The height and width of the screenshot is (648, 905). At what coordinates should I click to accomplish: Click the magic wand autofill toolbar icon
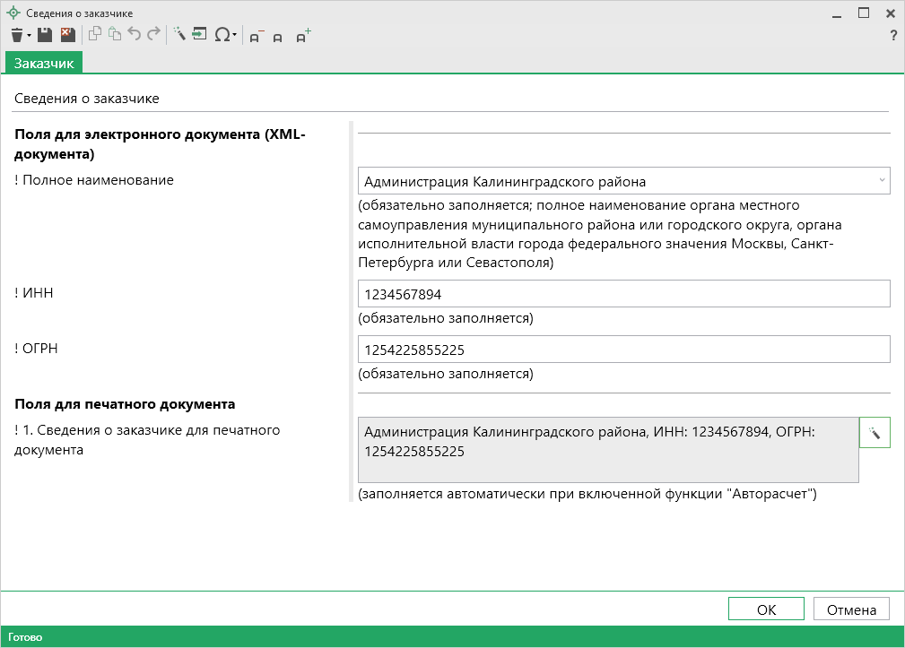pos(178,35)
